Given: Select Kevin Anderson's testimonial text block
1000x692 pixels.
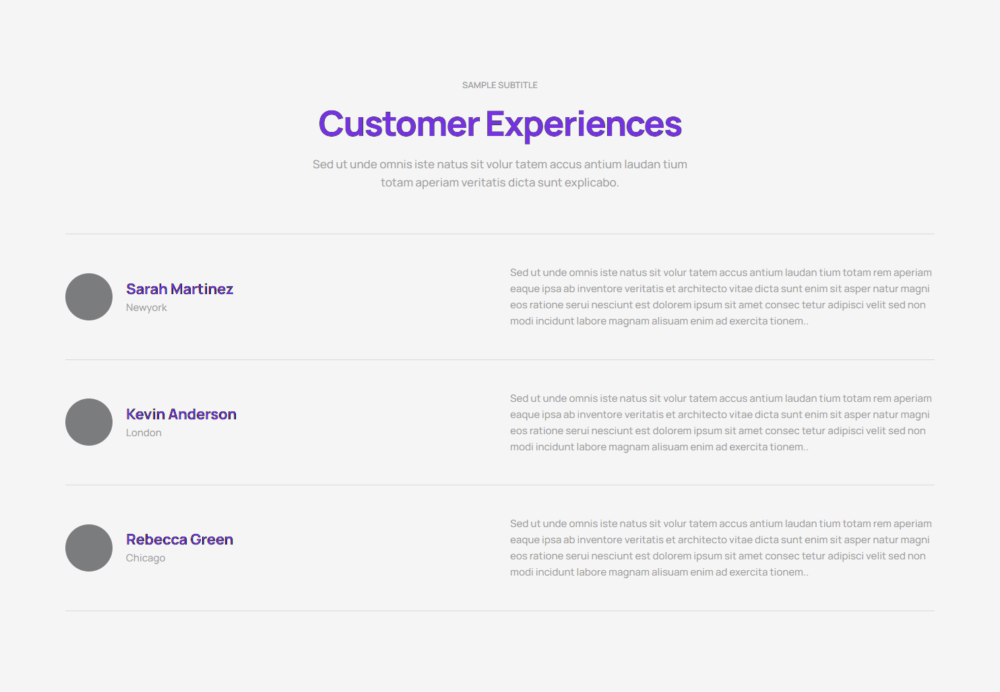Looking at the screenshot, I should (x=721, y=423).
